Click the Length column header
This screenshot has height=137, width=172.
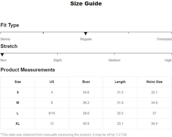point(120,82)
